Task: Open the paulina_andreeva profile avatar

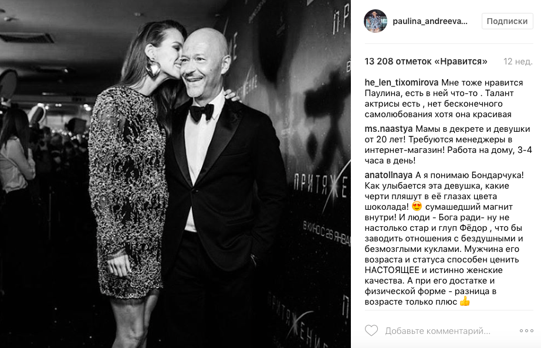Action: (x=376, y=21)
